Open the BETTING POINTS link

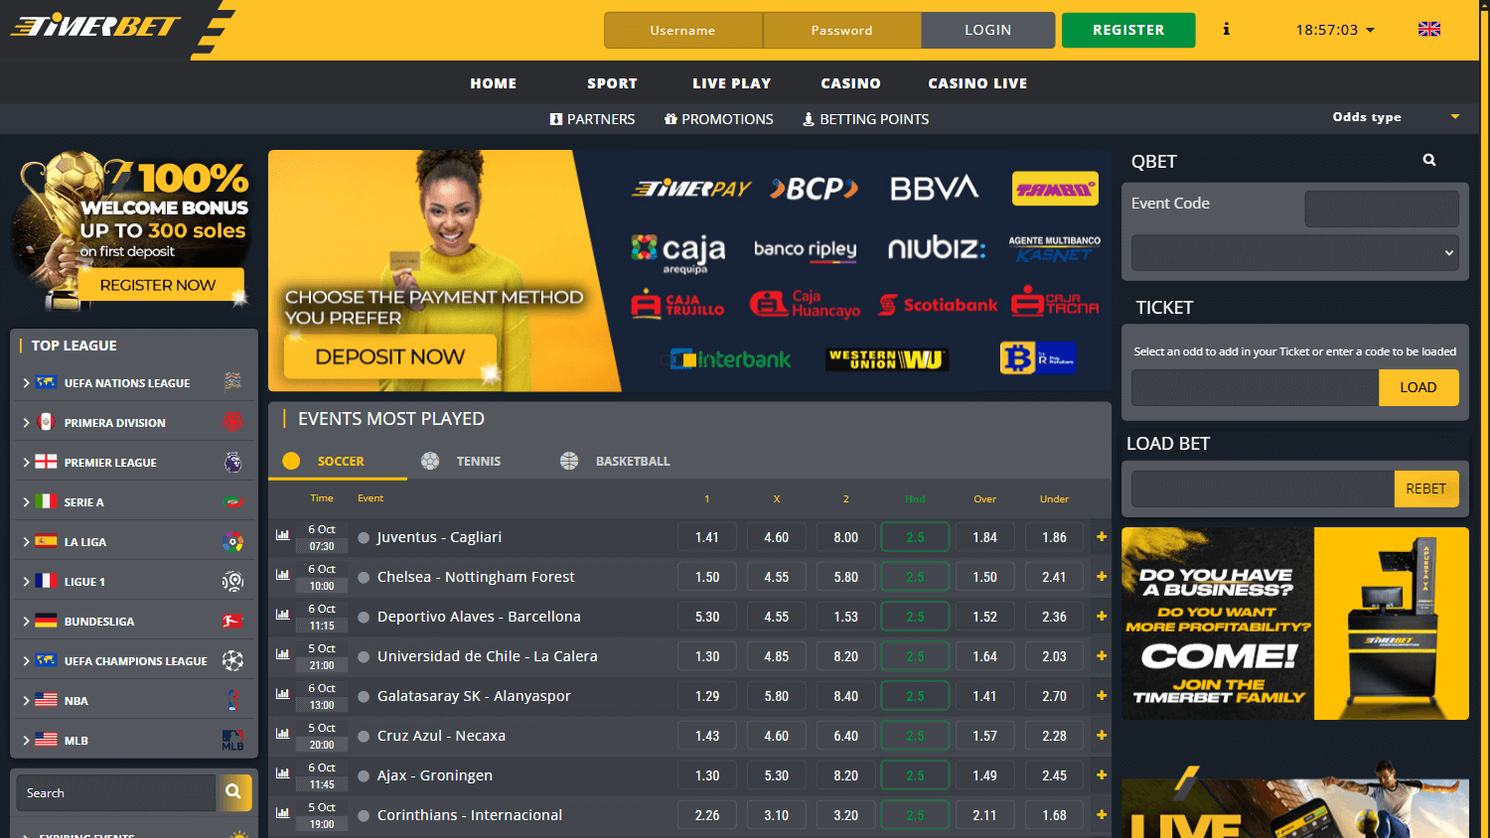point(866,119)
